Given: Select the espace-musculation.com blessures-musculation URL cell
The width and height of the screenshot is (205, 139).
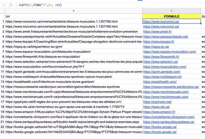Looking at the screenshot, I should (x=74, y=52).
